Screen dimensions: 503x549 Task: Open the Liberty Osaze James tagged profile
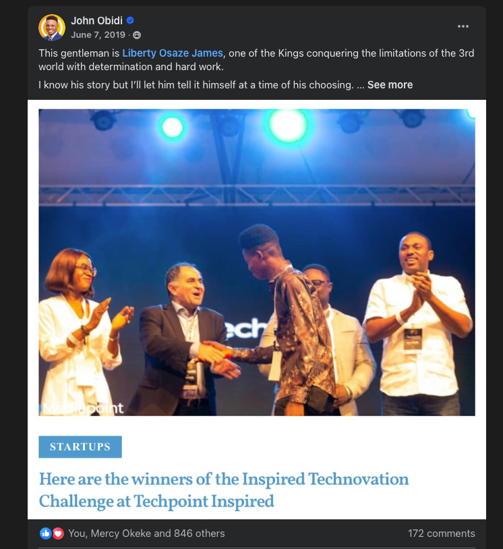172,53
